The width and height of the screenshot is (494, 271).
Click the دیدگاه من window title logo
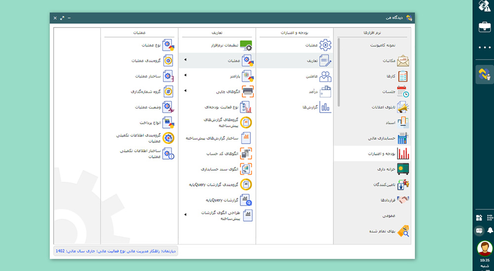pos(409,18)
